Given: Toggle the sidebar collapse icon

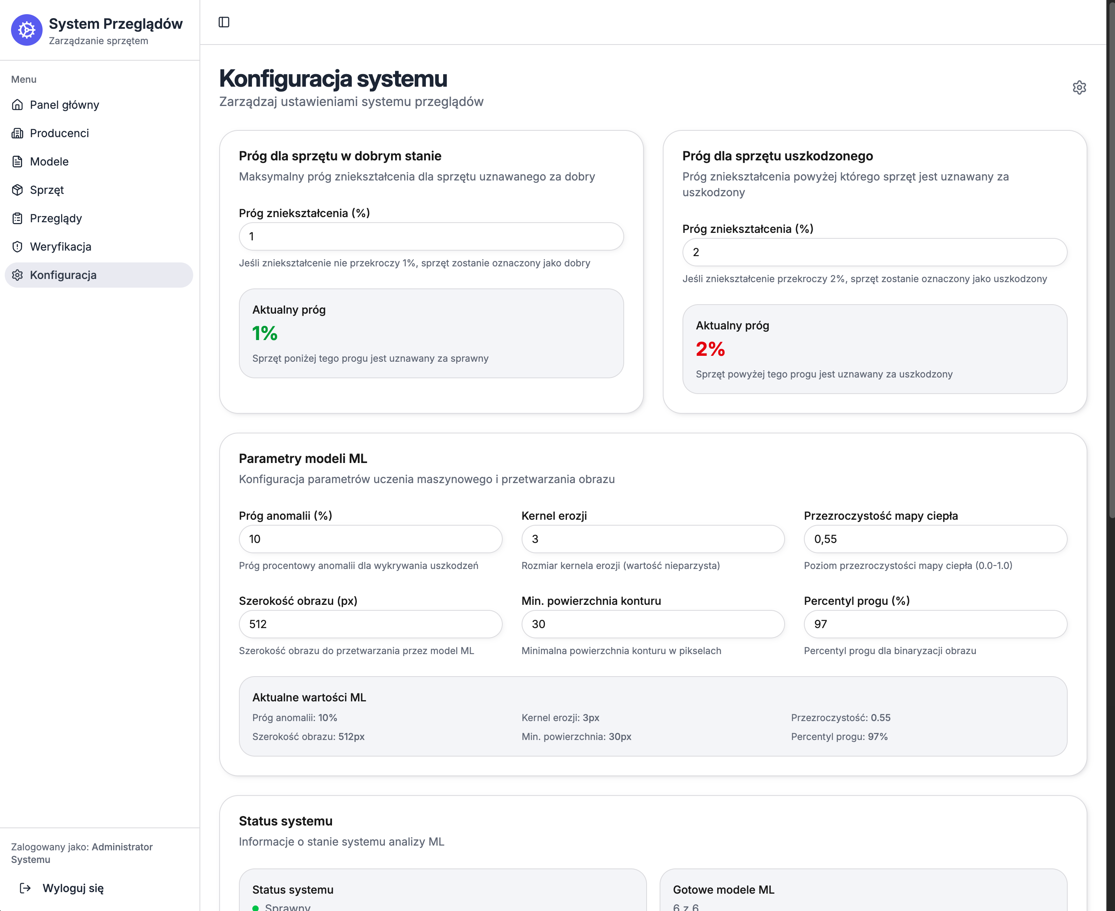Looking at the screenshot, I should click(224, 22).
